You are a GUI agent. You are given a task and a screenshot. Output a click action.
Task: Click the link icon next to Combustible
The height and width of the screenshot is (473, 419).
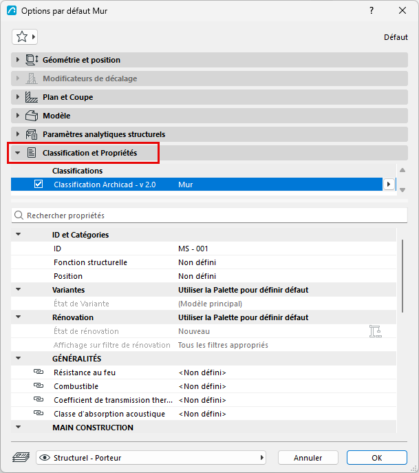tap(39, 386)
